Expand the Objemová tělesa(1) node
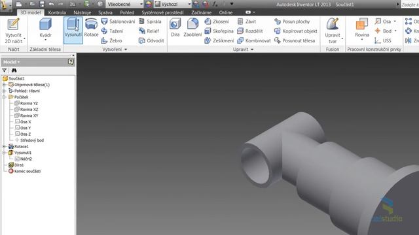The width and height of the screenshot is (419, 235). click(x=4, y=85)
